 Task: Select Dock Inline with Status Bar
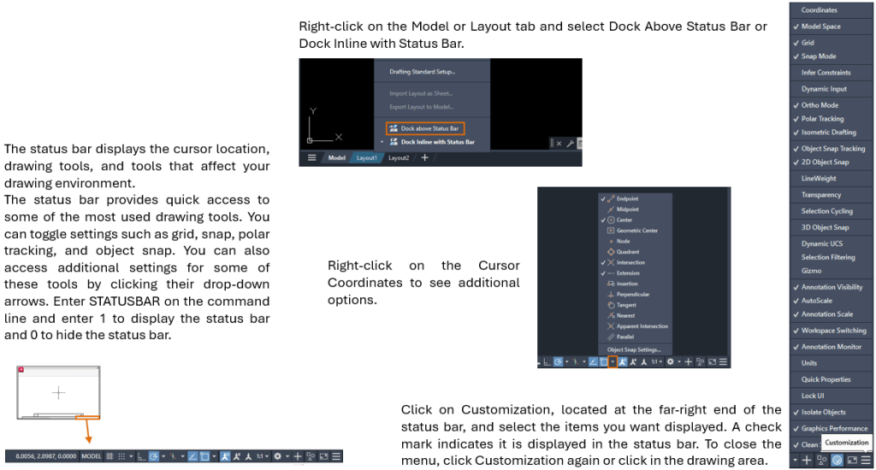[x=437, y=142]
